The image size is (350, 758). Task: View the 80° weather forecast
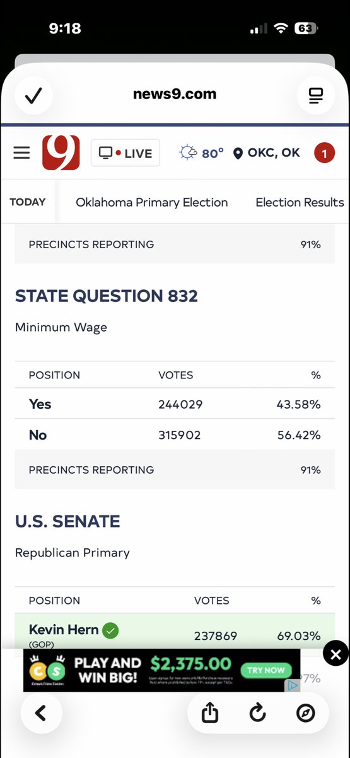(201, 153)
